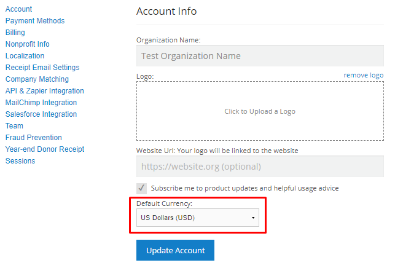
Task: View the Sessions page
Action: coord(20,161)
